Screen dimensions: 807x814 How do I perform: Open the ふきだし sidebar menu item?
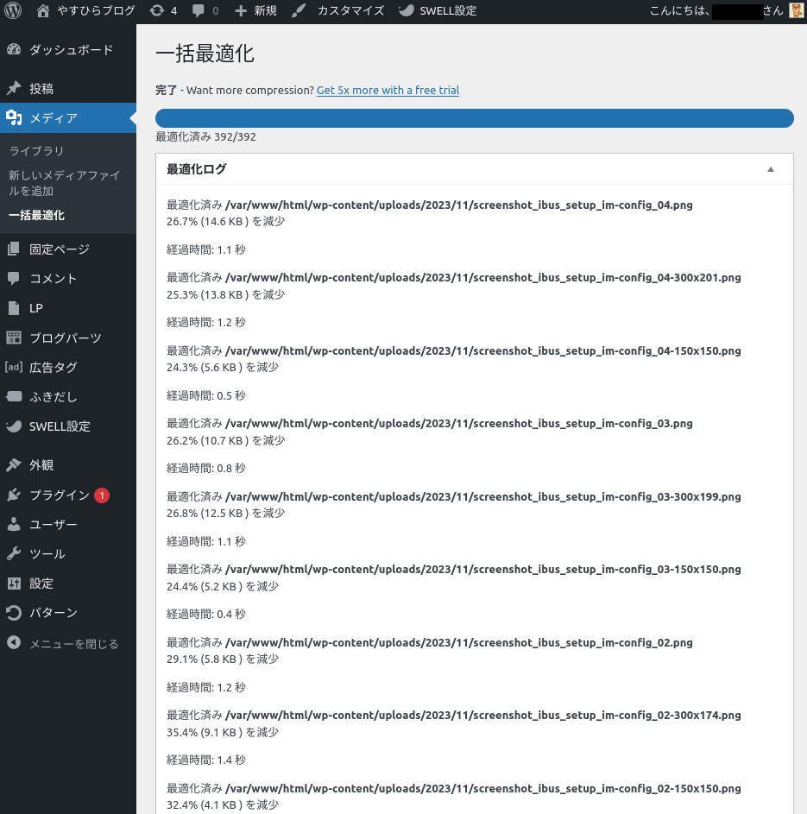(53, 397)
